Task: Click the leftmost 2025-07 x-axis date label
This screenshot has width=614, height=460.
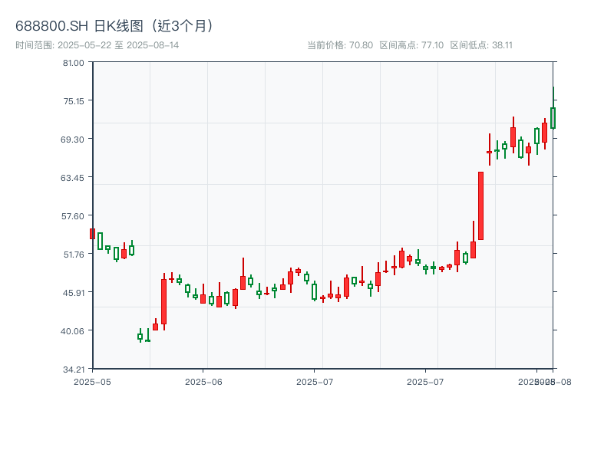Action: coord(315,381)
